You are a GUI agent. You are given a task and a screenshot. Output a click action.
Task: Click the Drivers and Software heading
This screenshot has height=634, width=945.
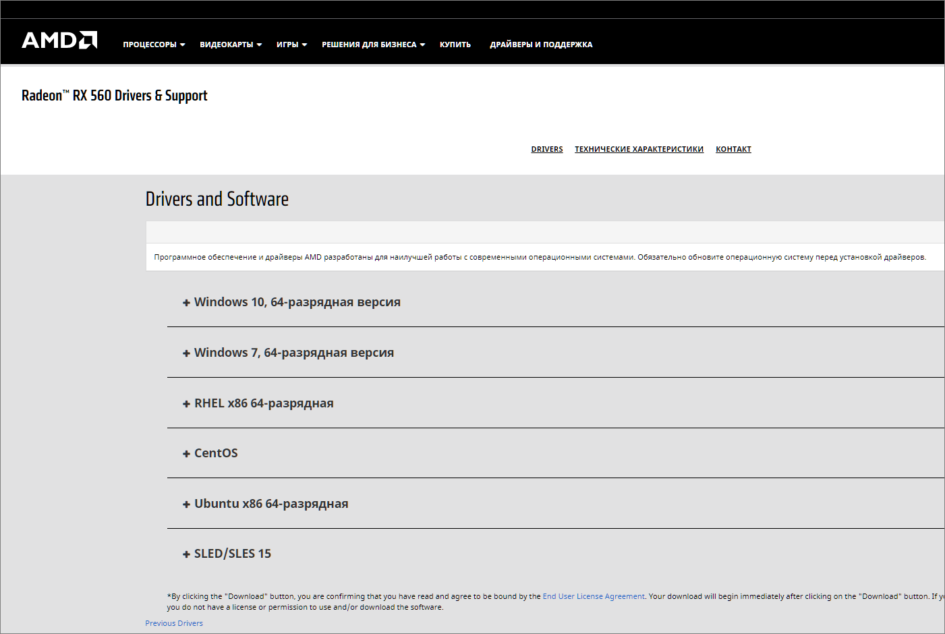tap(217, 199)
